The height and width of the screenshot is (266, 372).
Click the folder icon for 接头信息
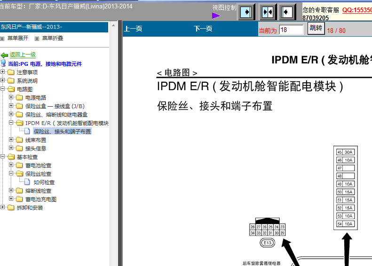click(x=19, y=149)
